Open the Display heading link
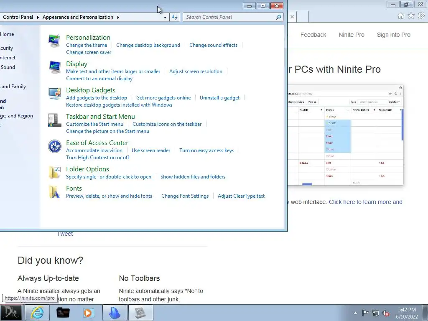Image resolution: width=428 pixels, height=321 pixels. click(77, 64)
